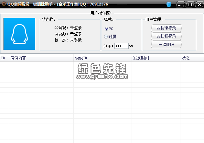This screenshot has height=143, width=204.
Task: Sort by the ID column header
Action: click(x=5, y=58)
